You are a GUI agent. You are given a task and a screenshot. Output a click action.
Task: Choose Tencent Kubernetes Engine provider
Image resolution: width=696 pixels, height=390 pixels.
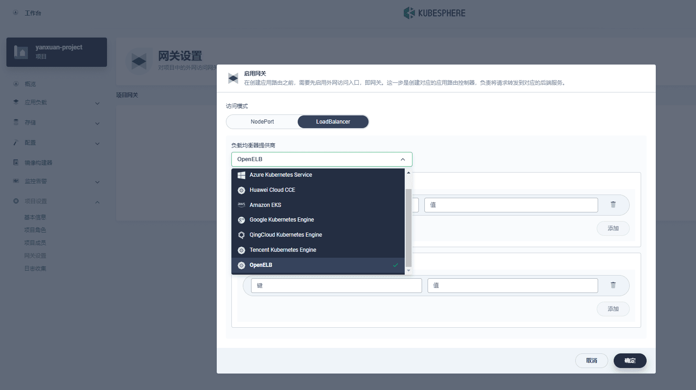click(x=318, y=250)
